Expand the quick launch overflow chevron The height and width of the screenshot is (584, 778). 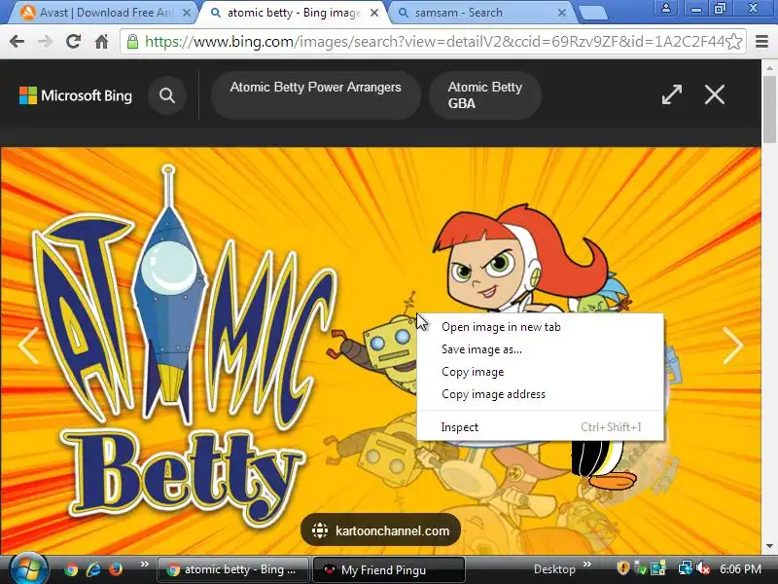[144, 565]
